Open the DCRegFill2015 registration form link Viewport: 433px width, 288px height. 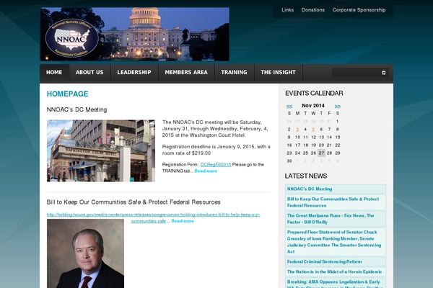[216, 165]
